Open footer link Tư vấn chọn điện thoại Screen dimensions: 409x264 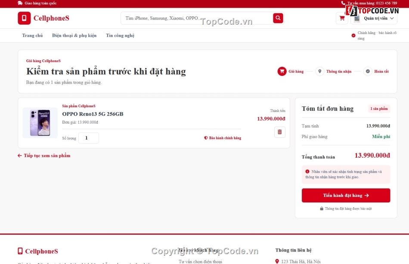click(x=200, y=261)
